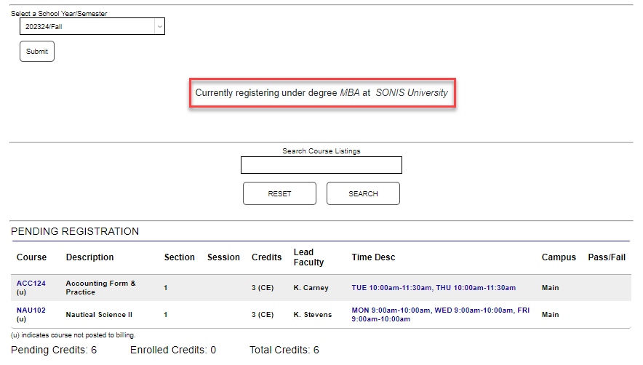
Task: Open the ACC124 course link
Action: pyautogui.click(x=31, y=284)
